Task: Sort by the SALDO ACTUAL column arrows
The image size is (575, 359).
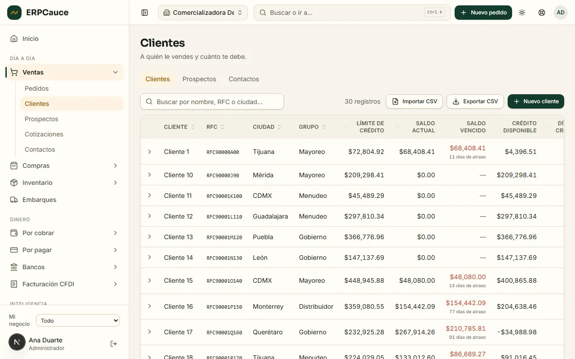Action: (x=397, y=127)
